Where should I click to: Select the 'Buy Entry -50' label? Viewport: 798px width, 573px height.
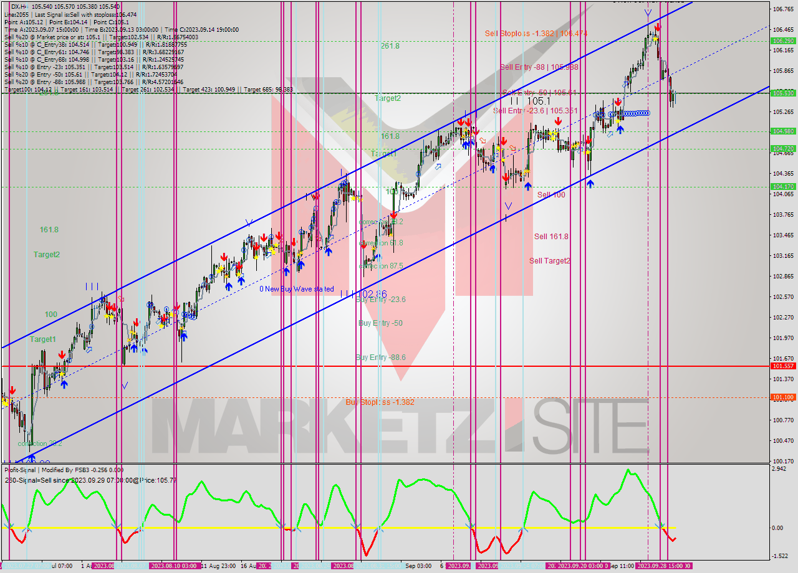click(380, 323)
